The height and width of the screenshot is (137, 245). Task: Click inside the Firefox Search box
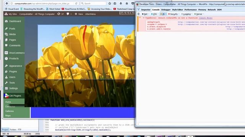click(x=93, y=3)
